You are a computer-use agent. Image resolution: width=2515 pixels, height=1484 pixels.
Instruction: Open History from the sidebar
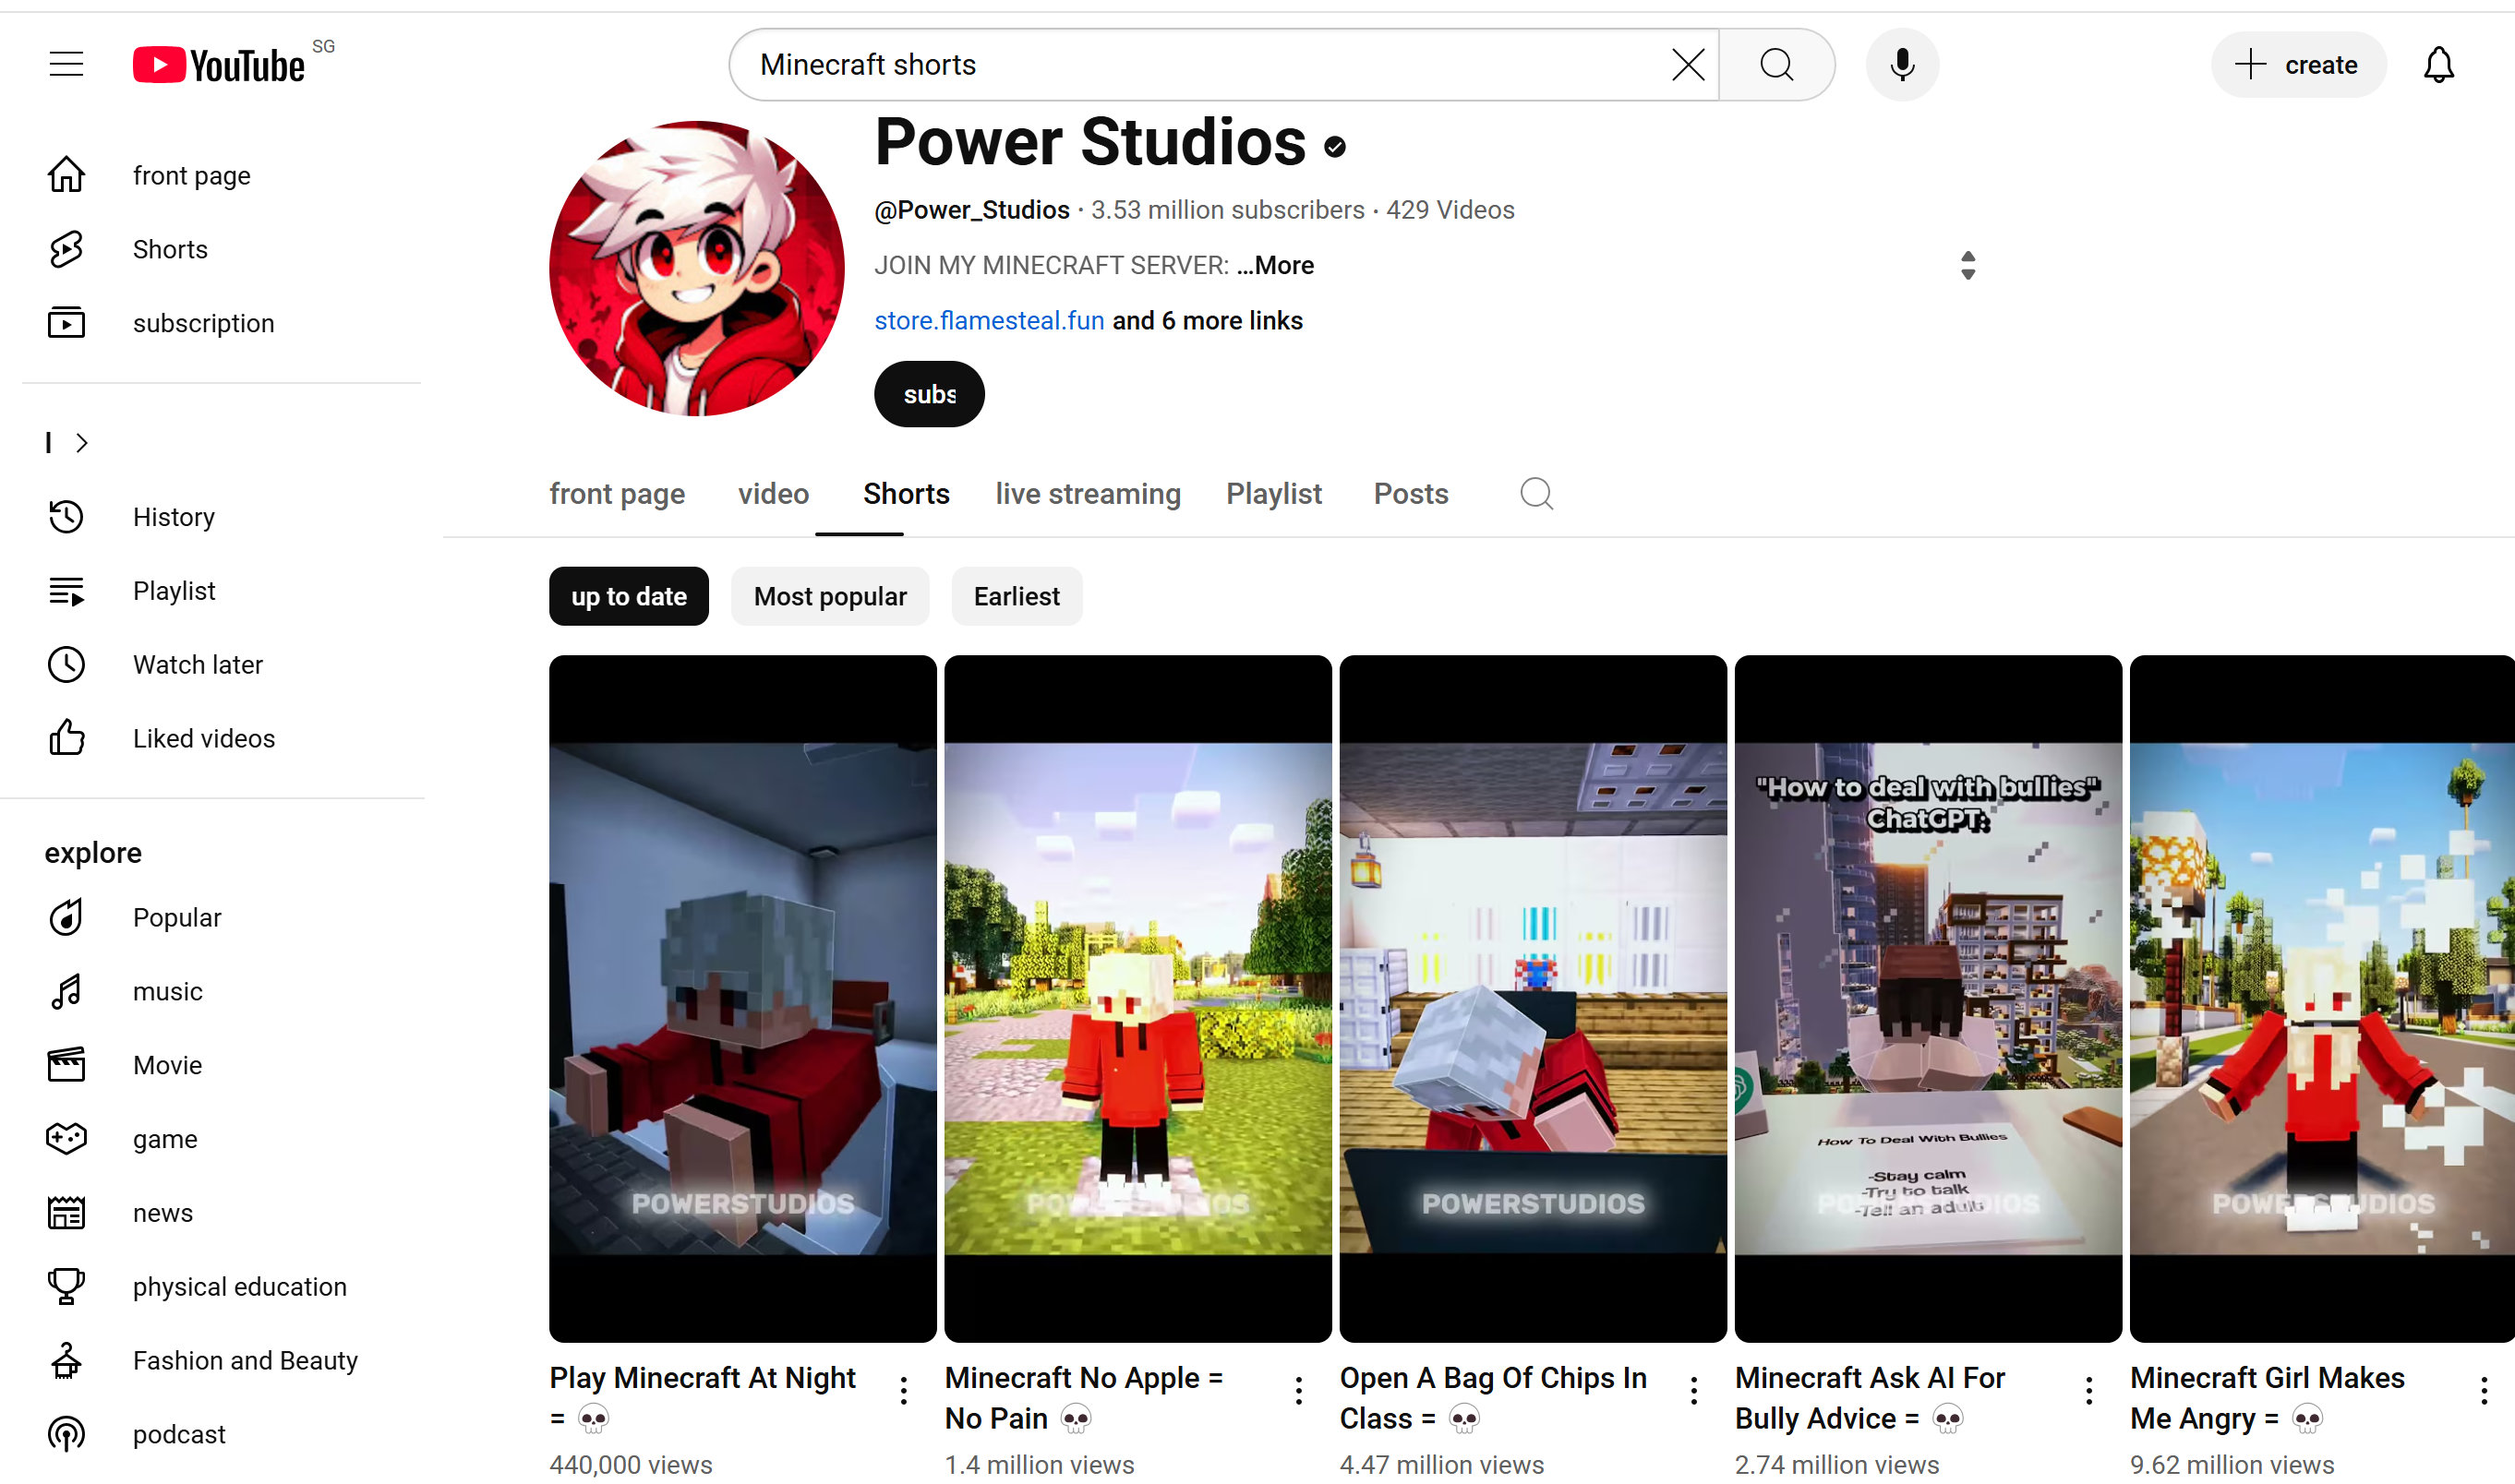pyautogui.click(x=173, y=516)
